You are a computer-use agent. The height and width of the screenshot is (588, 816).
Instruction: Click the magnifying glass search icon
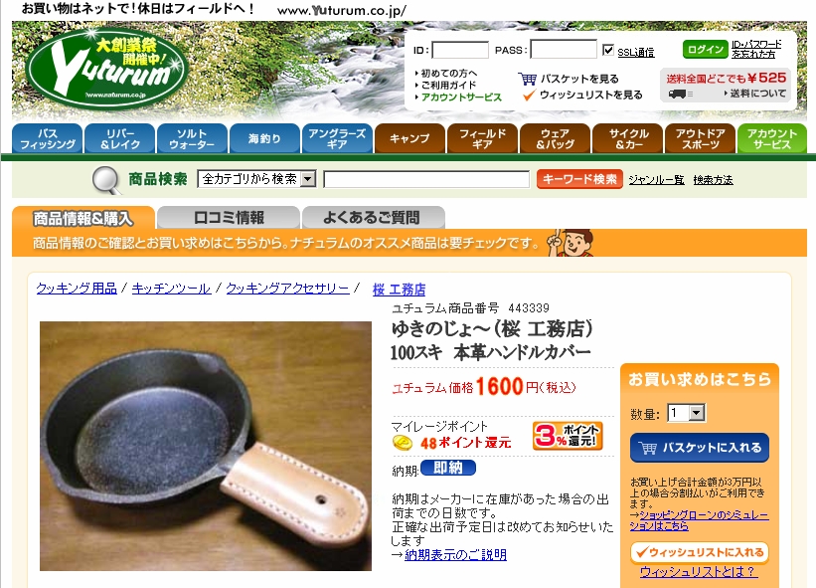click(x=106, y=180)
